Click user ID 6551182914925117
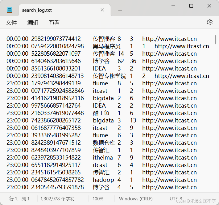 coord(56,165)
